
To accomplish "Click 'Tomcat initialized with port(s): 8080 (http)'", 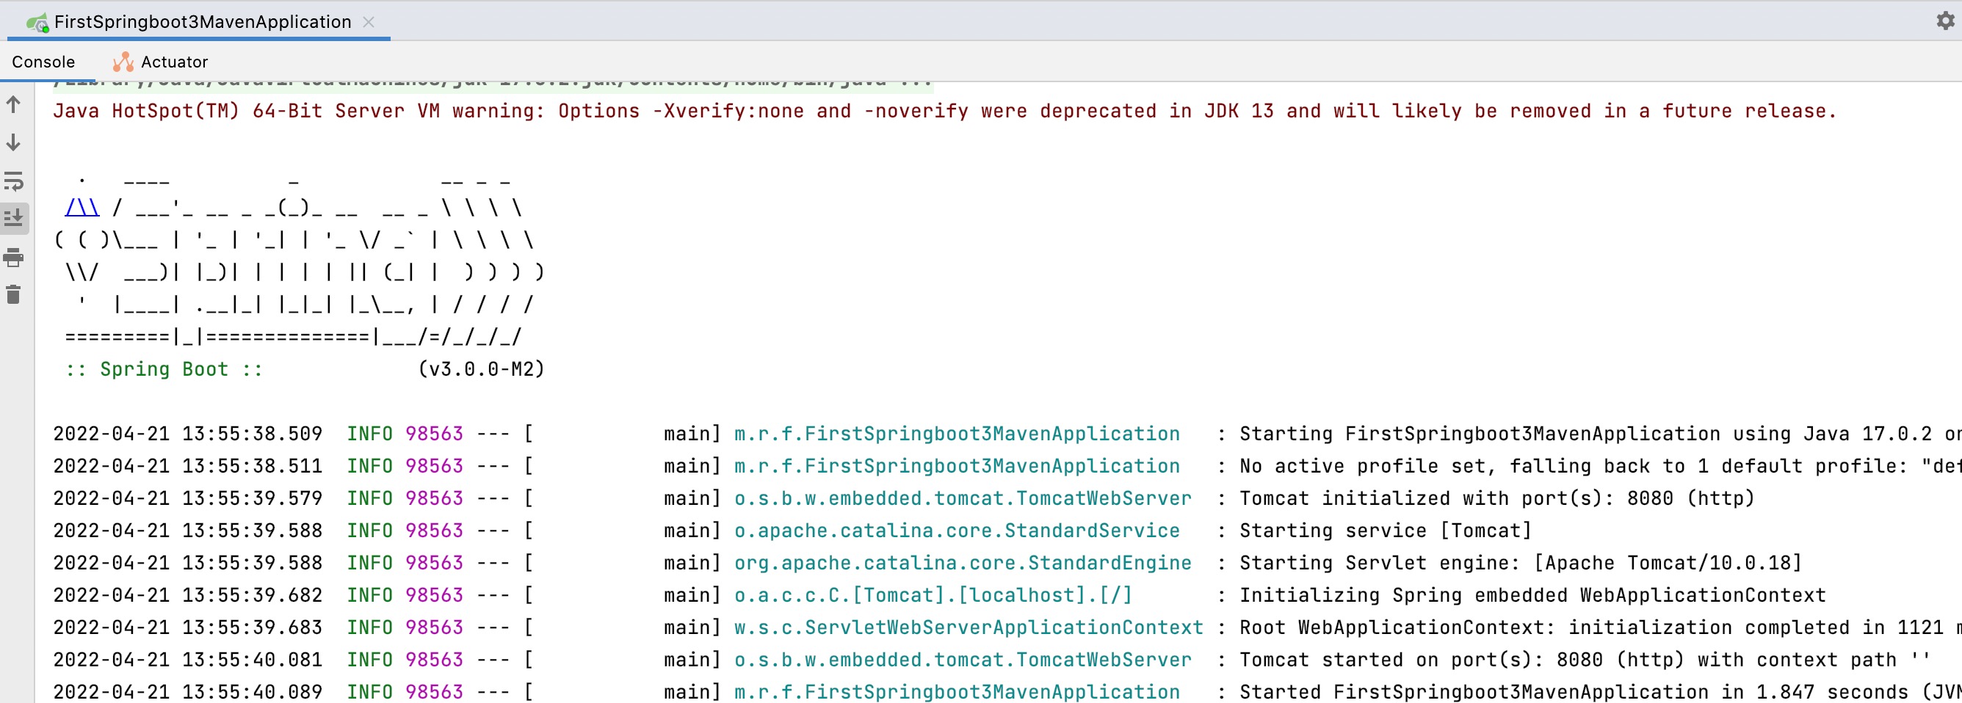I will (1496, 498).
